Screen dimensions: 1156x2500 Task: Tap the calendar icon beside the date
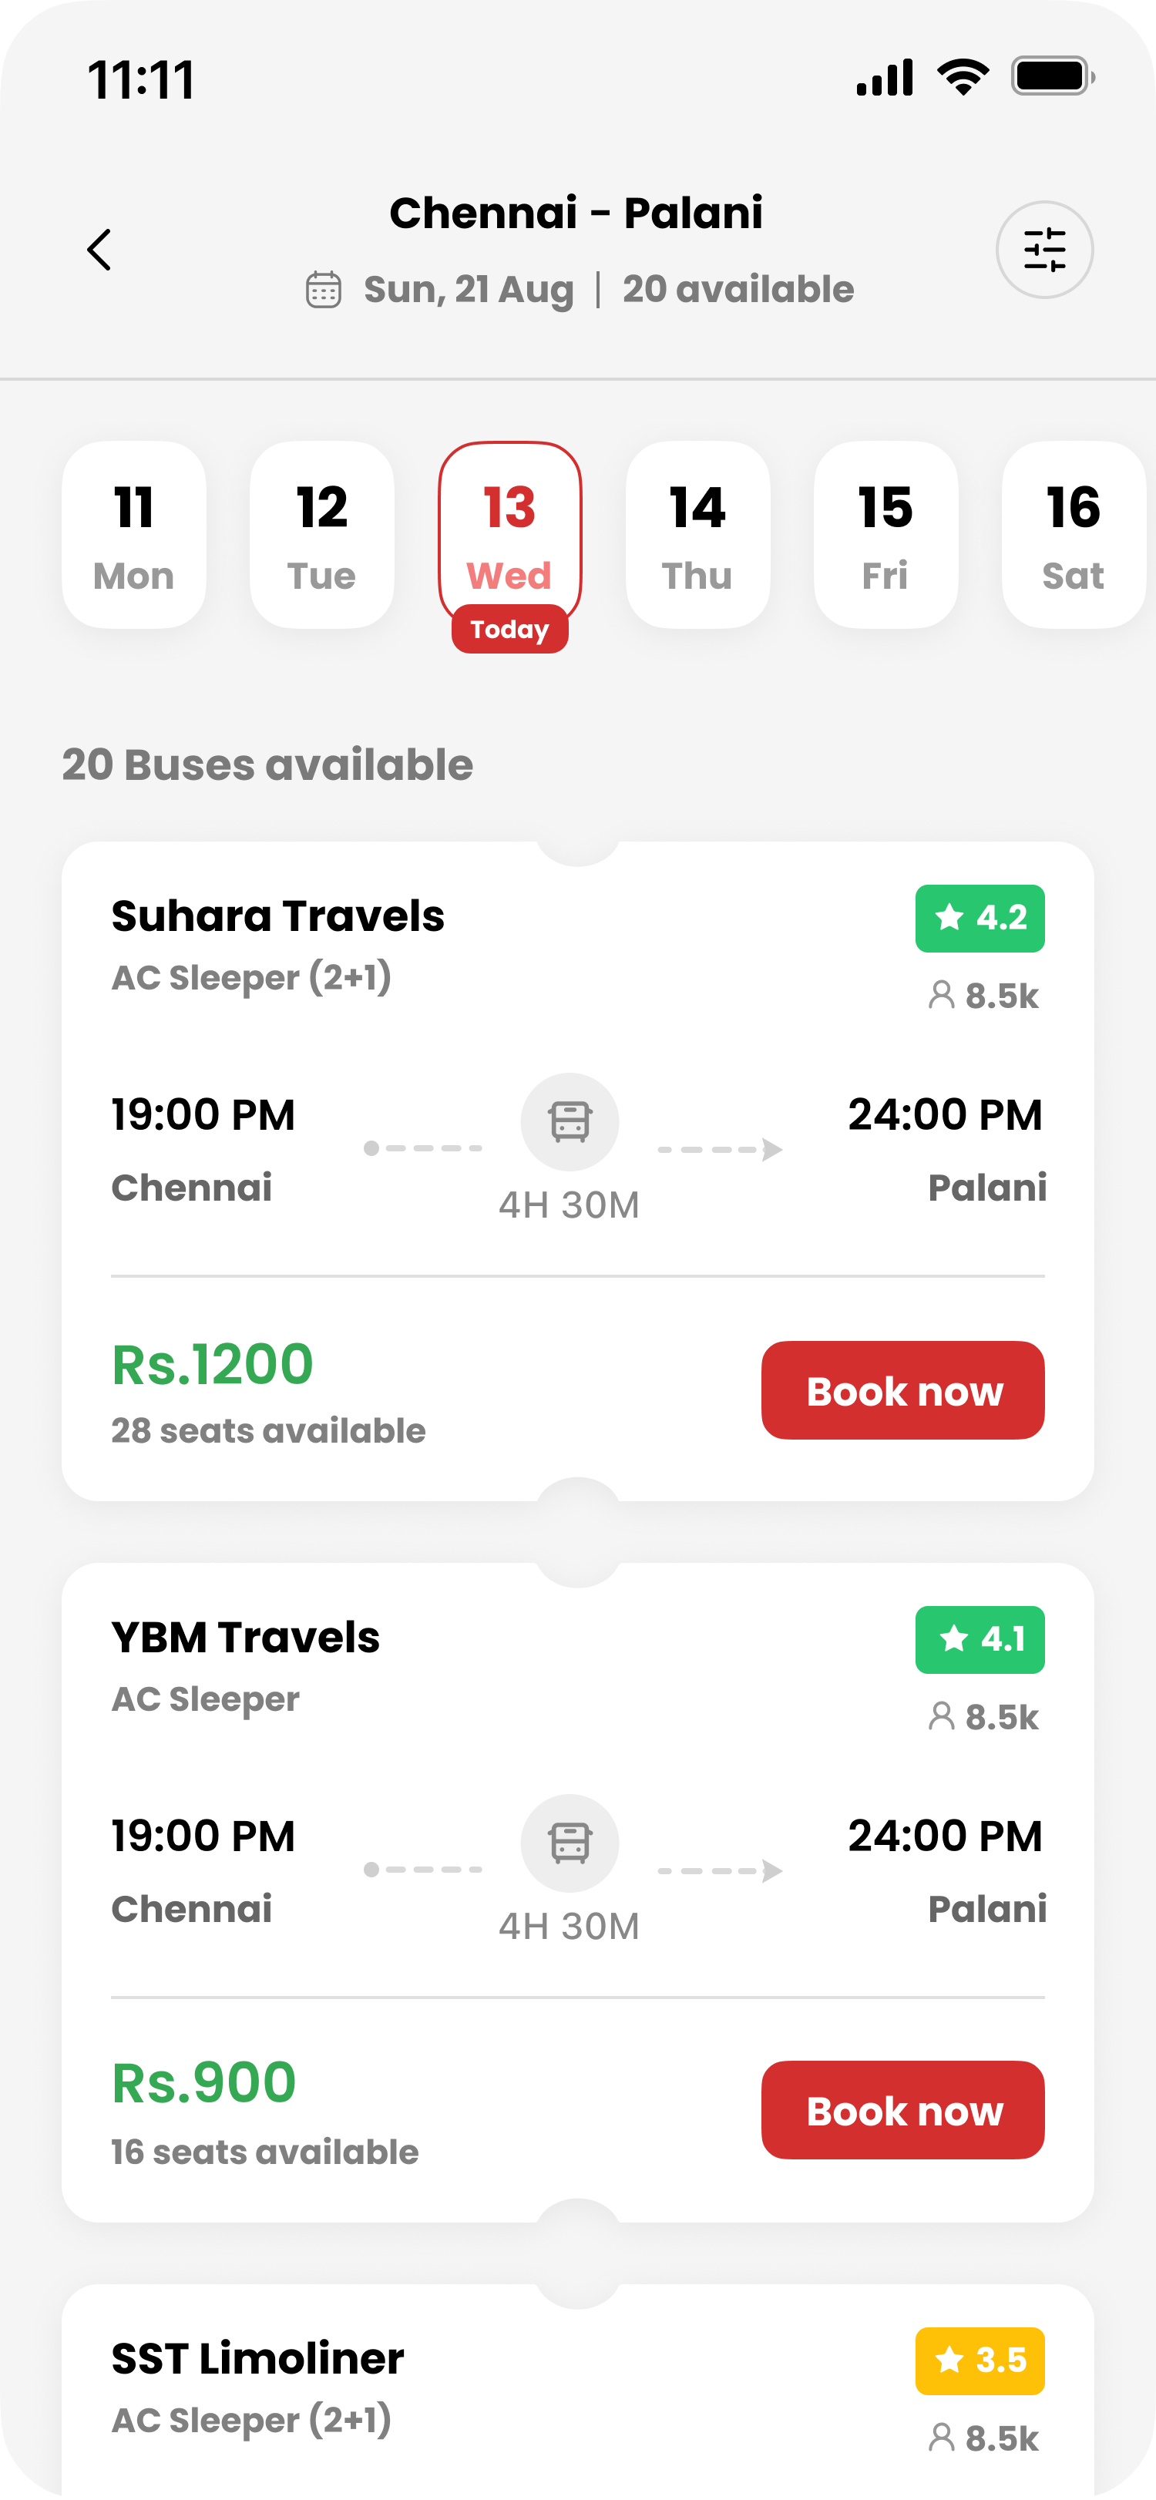pos(323,289)
